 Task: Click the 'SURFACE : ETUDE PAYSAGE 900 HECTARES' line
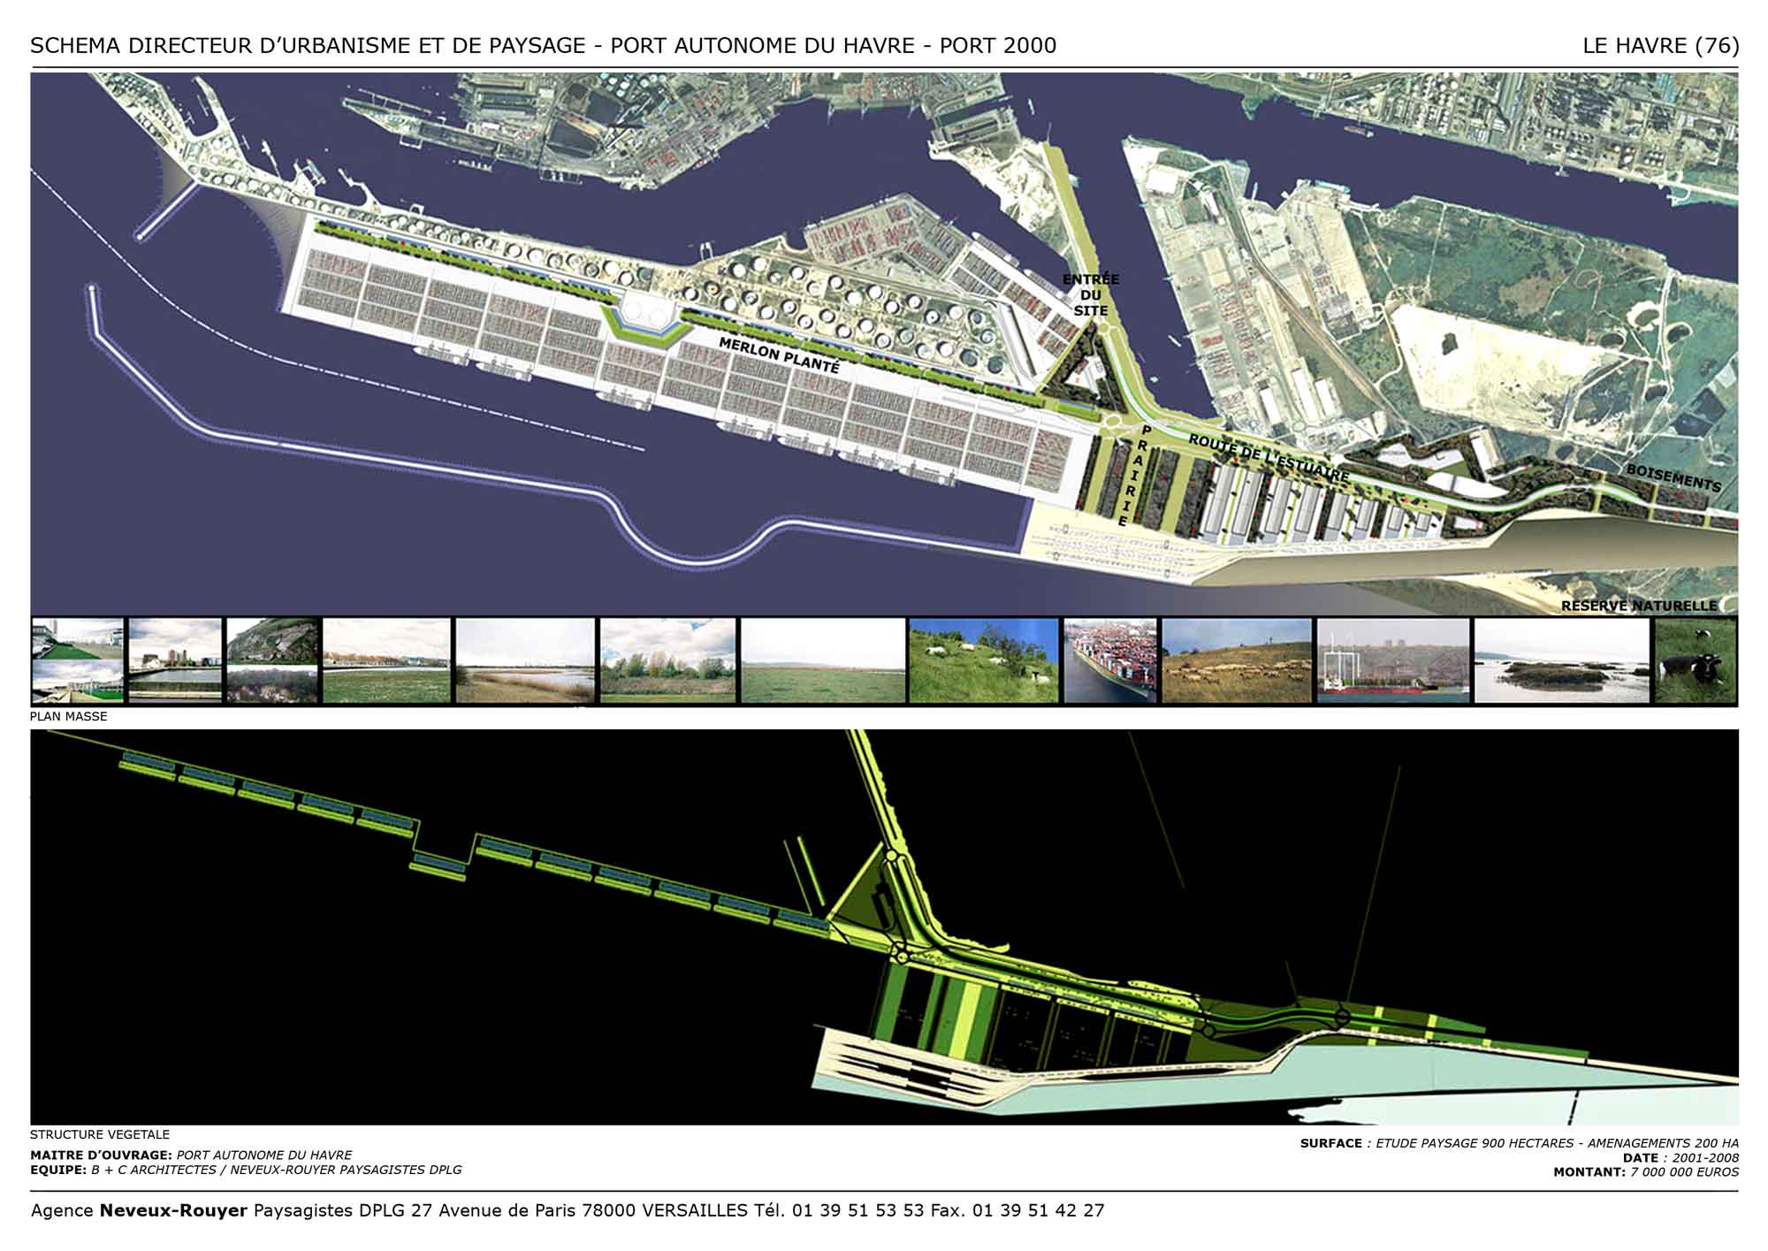[1520, 1143]
